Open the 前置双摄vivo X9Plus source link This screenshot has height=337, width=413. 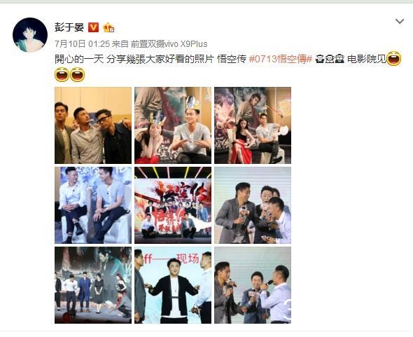(x=169, y=43)
